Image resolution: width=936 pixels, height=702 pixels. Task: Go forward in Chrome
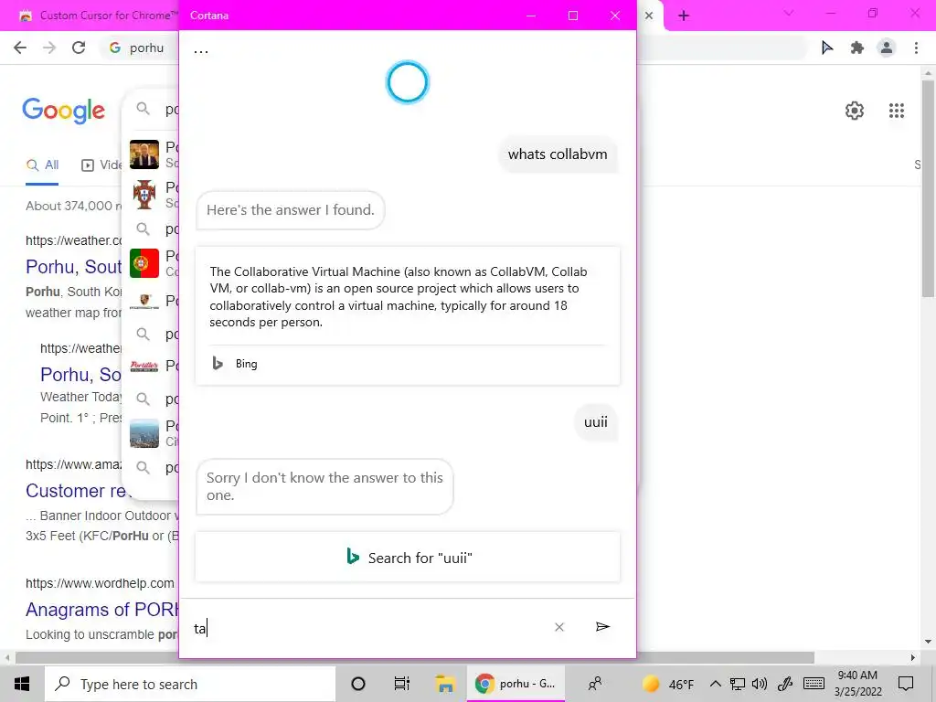click(x=49, y=48)
